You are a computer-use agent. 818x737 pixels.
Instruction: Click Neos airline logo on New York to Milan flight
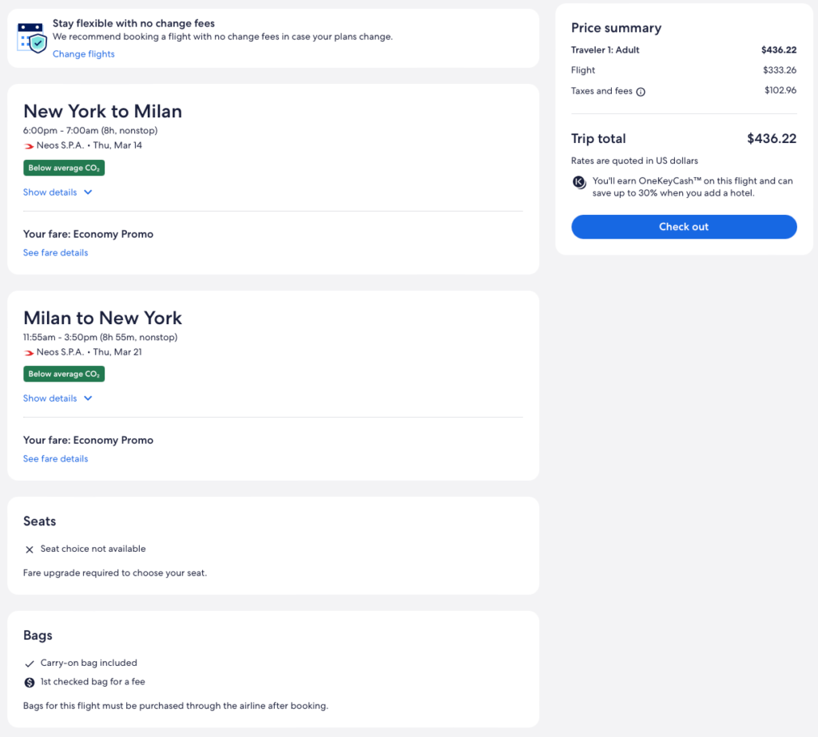pos(29,146)
